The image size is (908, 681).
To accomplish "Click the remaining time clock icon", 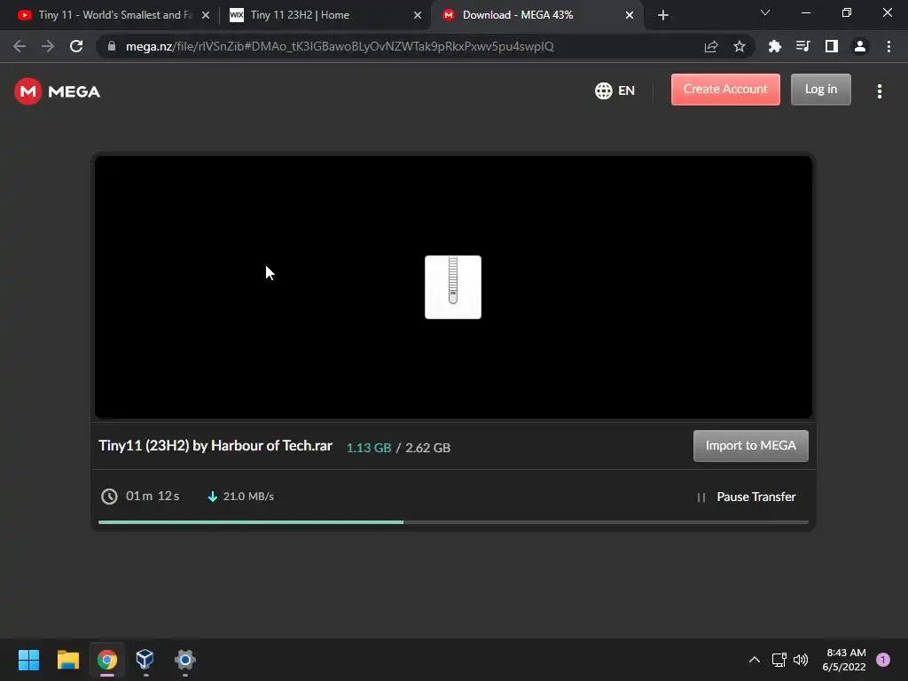I will pos(109,497).
